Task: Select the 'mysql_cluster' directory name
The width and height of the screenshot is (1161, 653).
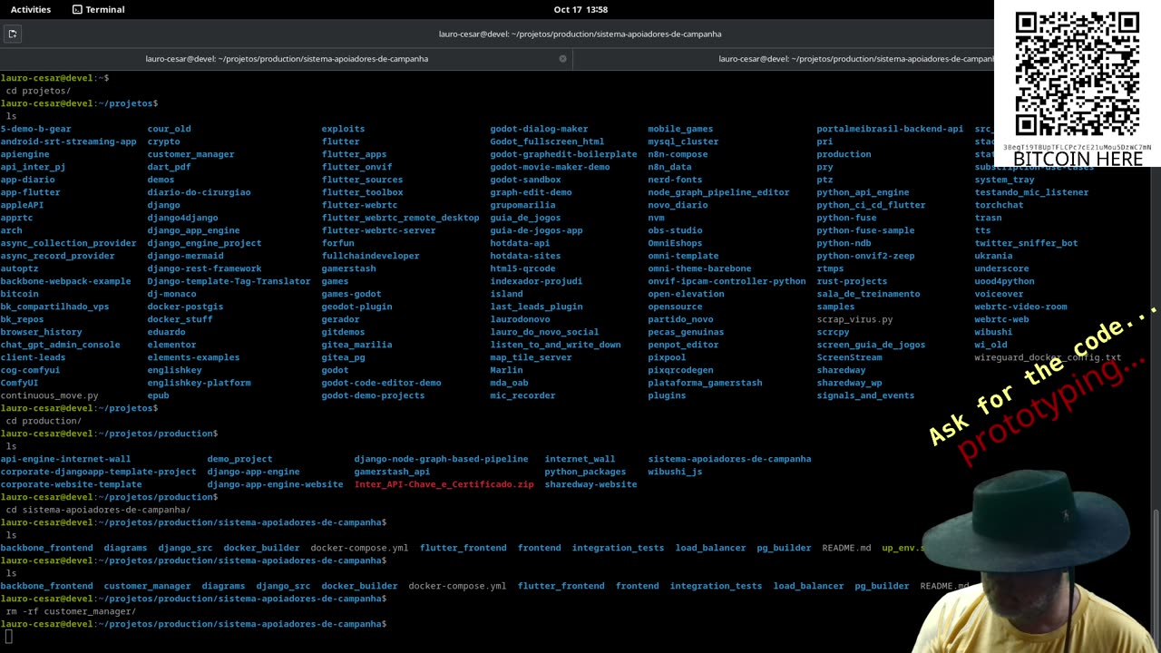Action: pos(683,141)
